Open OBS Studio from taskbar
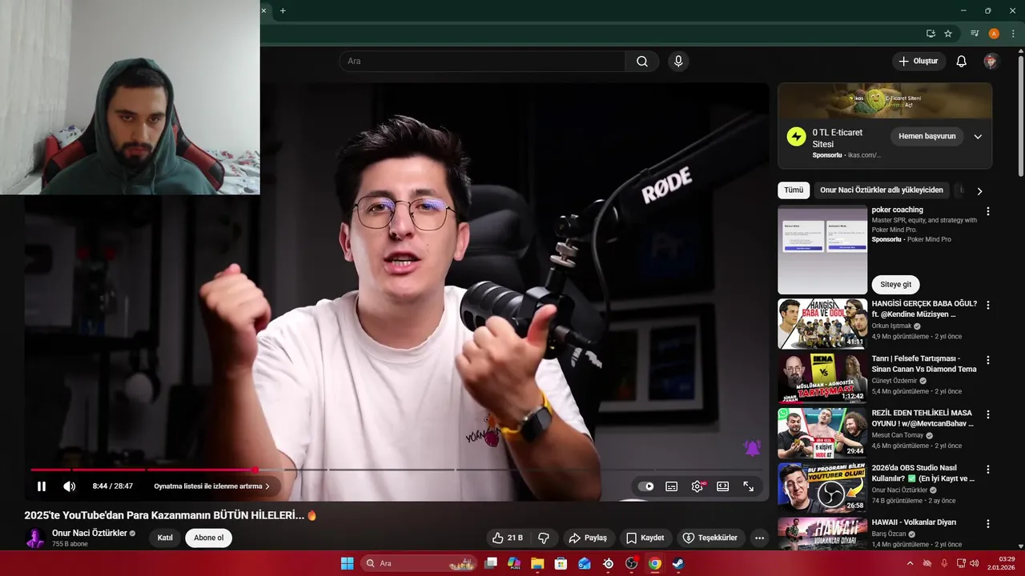The width and height of the screenshot is (1025, 576). pos(631,563)
